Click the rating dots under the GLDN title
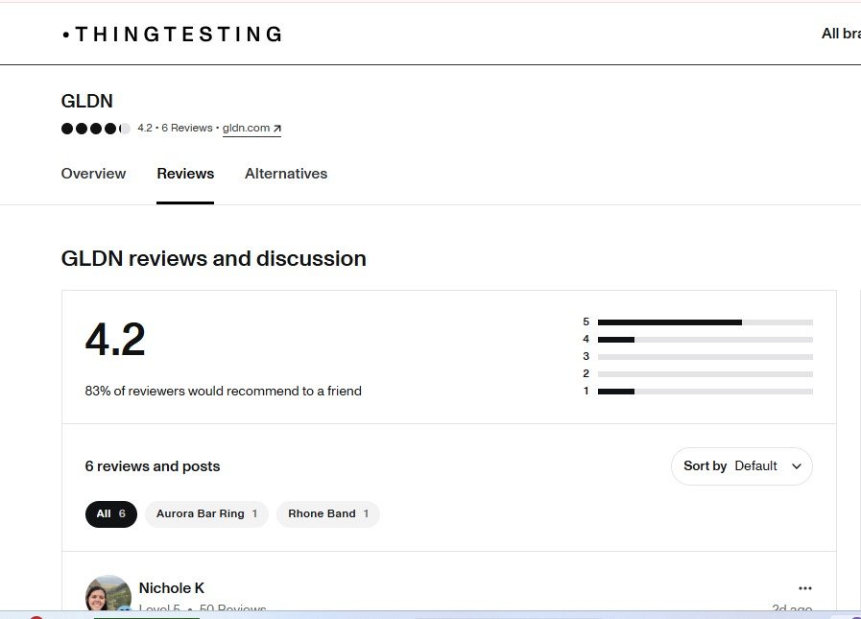861x619 pixels. [96, 129]
